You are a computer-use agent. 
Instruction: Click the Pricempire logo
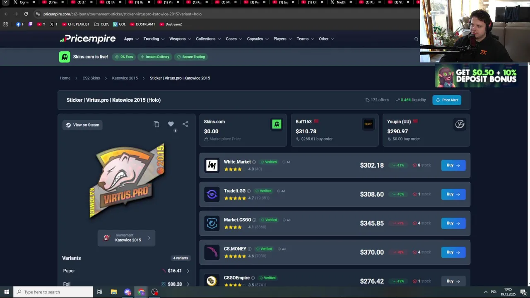click(x=88, y=39)
